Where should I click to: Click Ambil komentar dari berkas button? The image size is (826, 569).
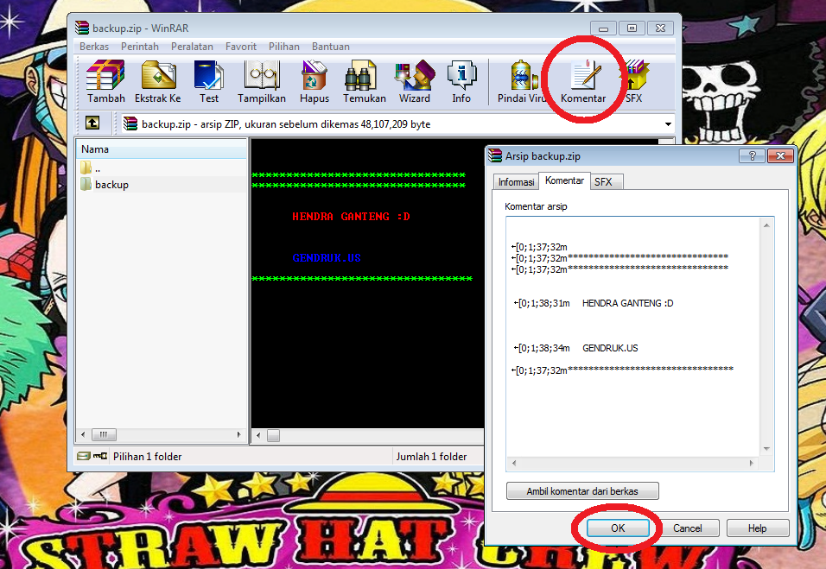coord(582,491)
